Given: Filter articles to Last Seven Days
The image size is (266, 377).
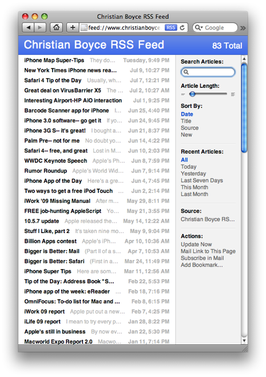Looking at the screenshot, I should tap(202, 181).
